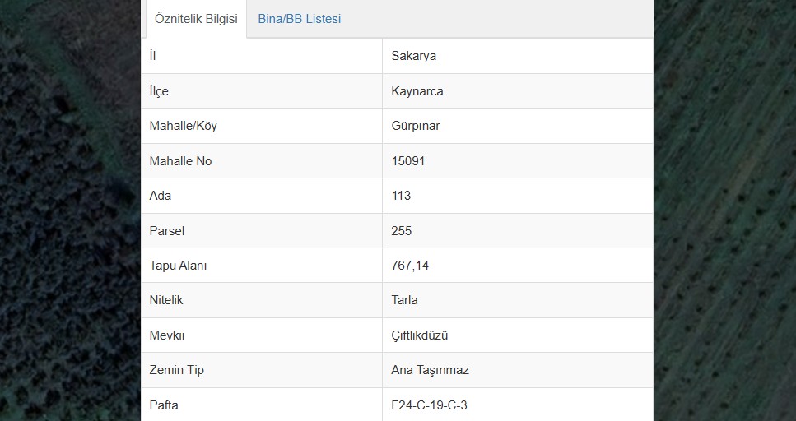Click the Pafta row label
Screen dimensions: 796x421
[164, 405]
